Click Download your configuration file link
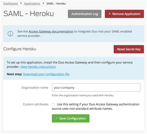Screen dimensions: 147x134 click(46, 74)
